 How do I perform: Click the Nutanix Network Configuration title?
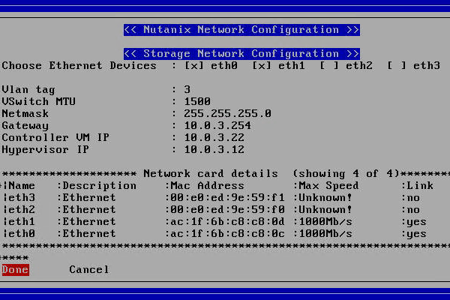(241, 30)
